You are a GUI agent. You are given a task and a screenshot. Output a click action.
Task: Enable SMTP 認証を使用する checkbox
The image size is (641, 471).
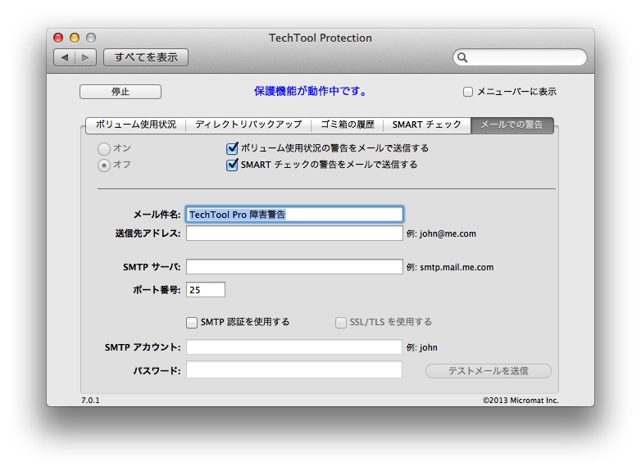point(191,323)
